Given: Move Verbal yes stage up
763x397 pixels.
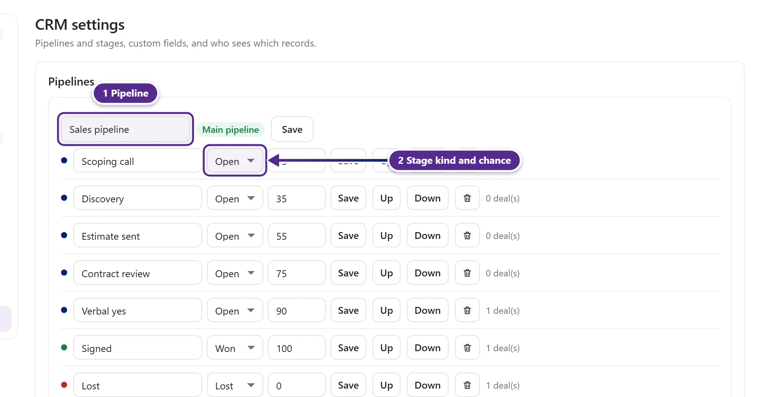Looking at the screenshot, I should pyautogui.click(x=386, y=310).
